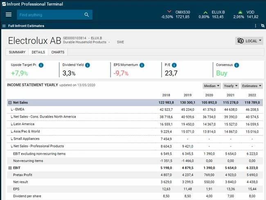Click the currency coins icon
Viewport: 266px width, 200px height.
(x=240, y=41)
